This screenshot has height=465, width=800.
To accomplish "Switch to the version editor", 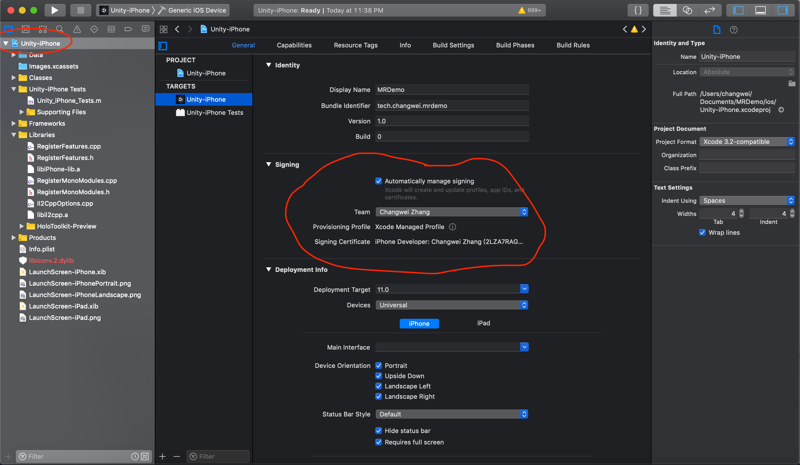I will 710,10.
